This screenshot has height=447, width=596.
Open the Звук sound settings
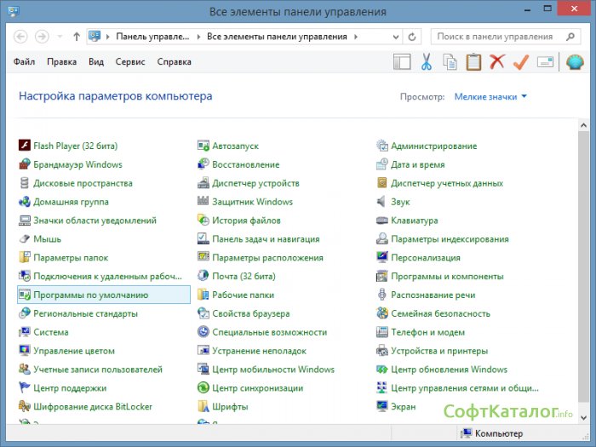[x=399, y=202]
